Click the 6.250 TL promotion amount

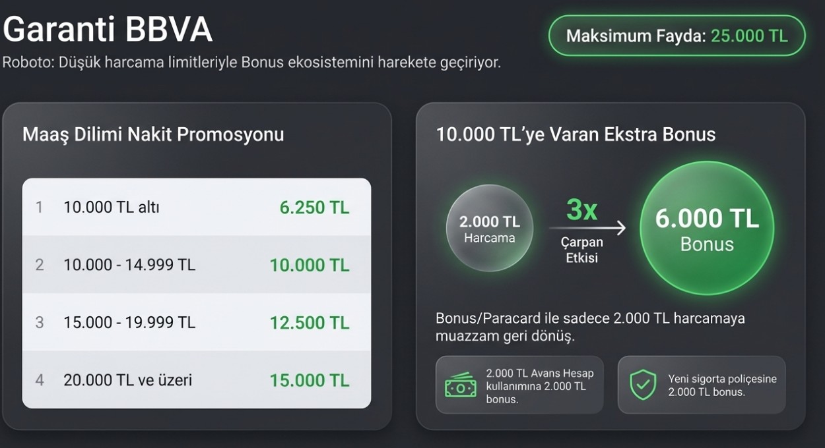coord(314,208)
